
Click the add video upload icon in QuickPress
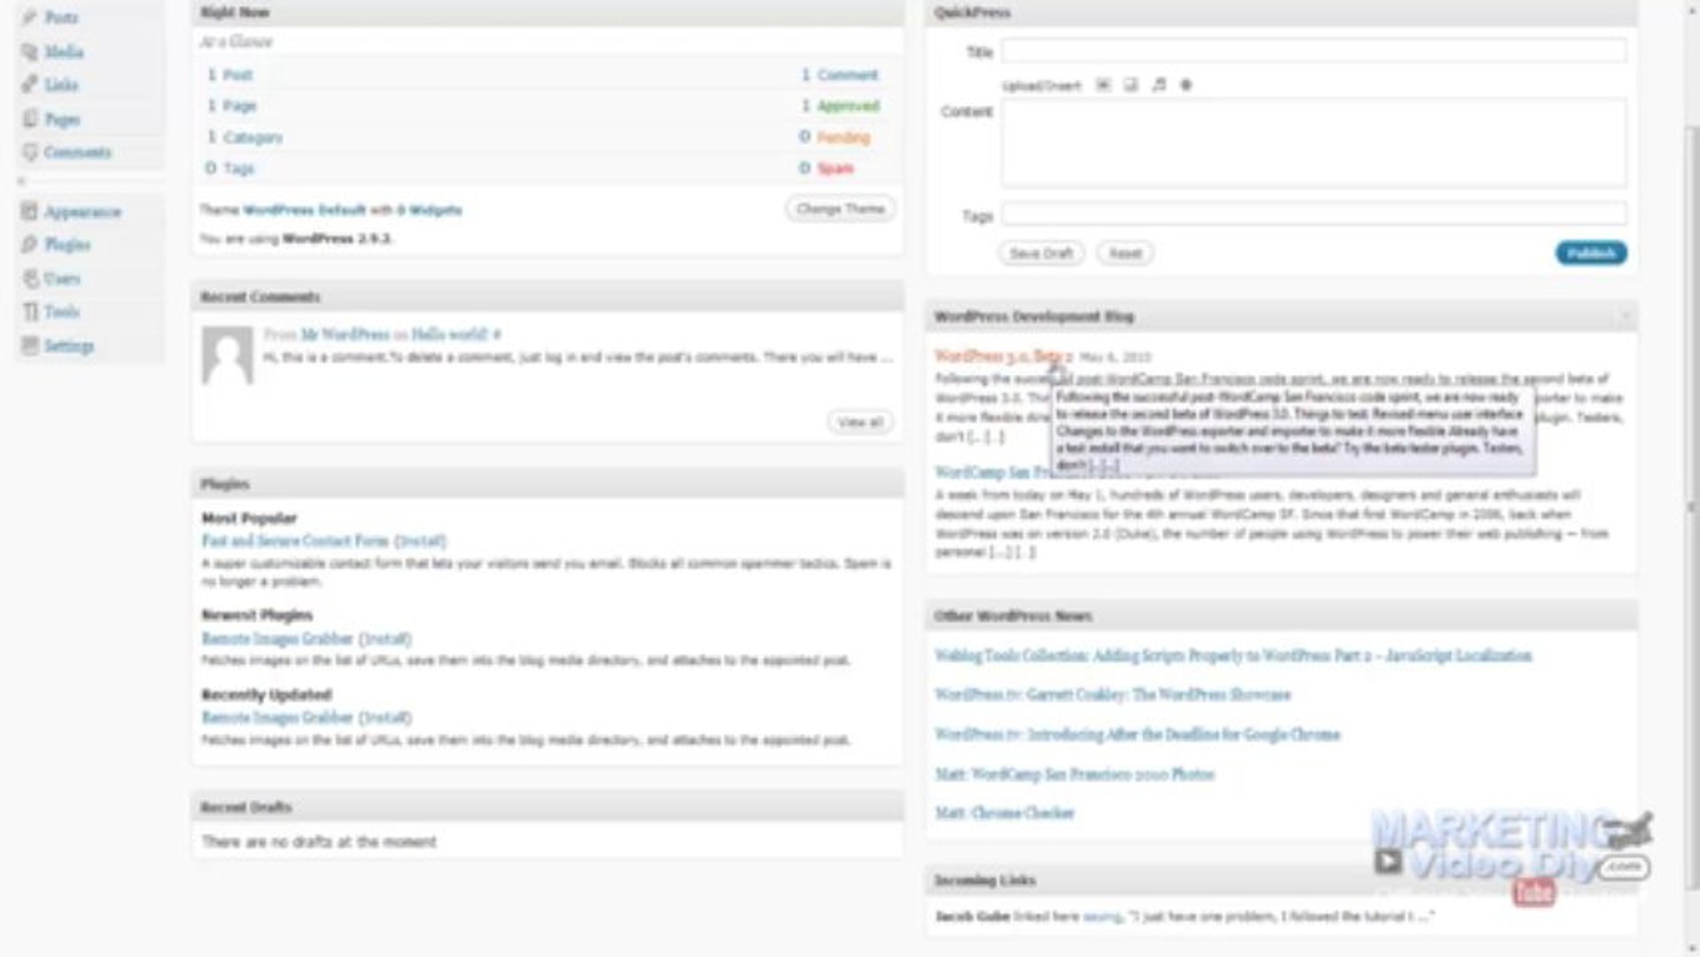click(x=1130, y=84)
